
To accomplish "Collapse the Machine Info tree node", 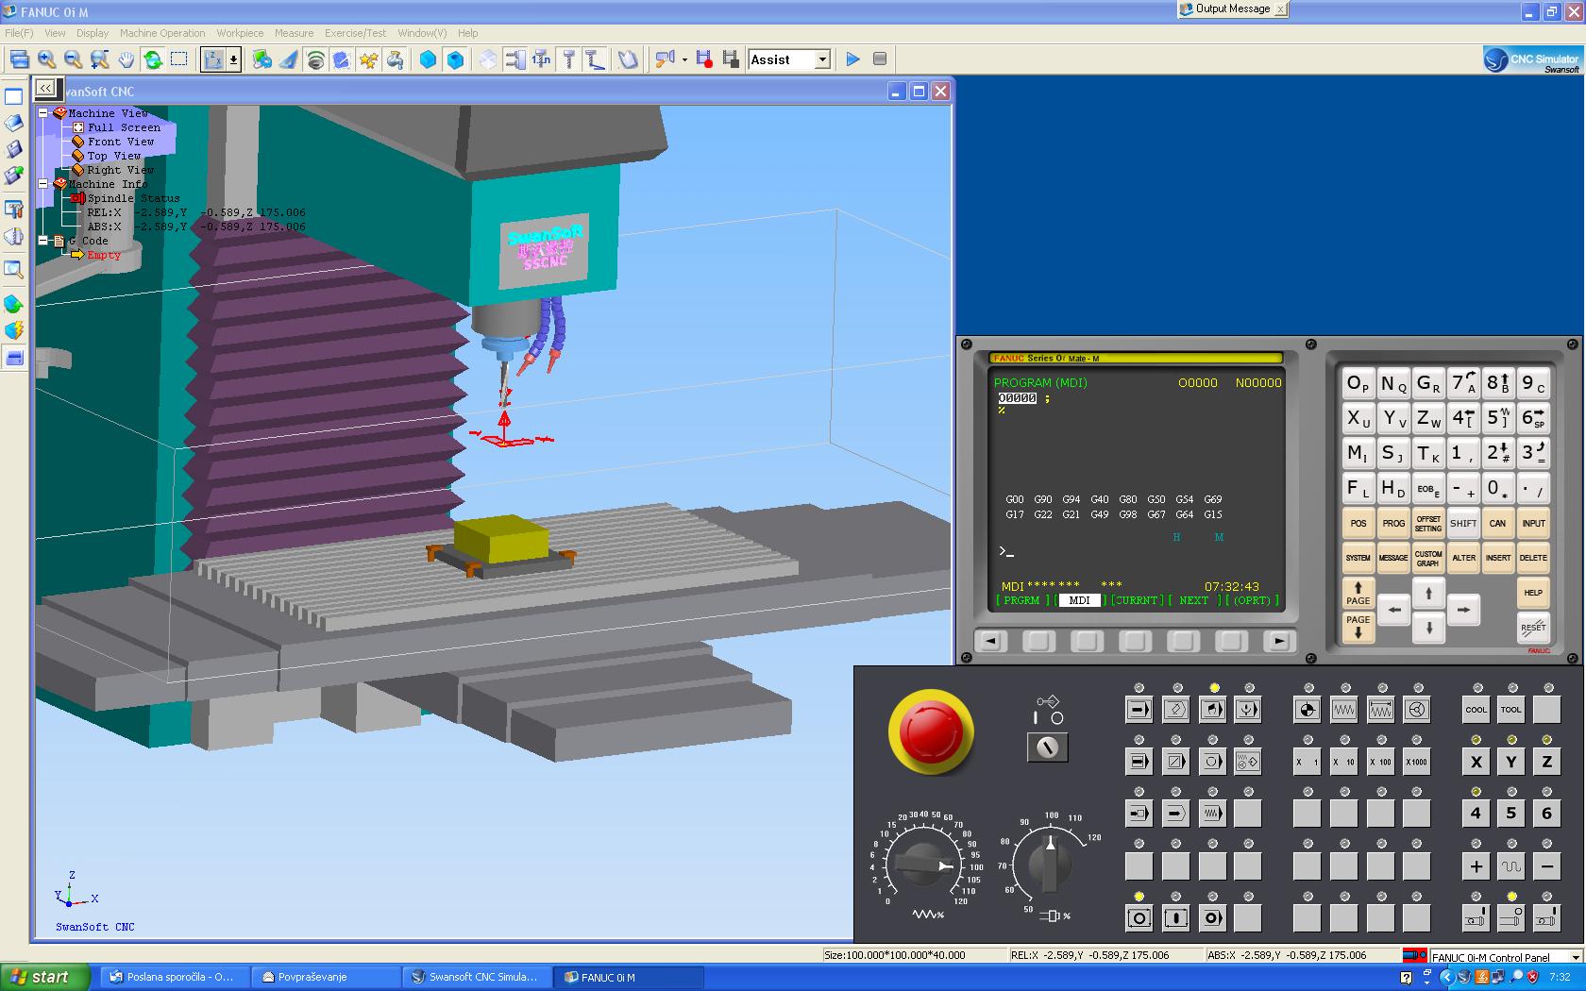I will point(43,183).
